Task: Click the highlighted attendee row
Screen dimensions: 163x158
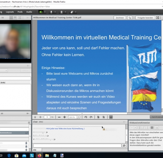Action: click(x=14, y=133)
